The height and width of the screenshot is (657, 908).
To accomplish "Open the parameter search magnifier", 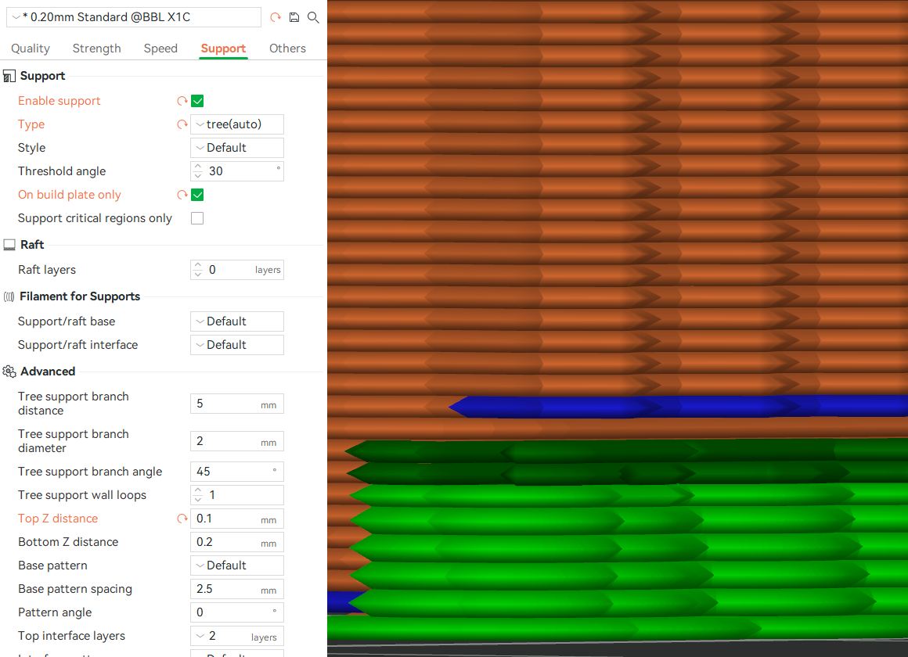I will click(313, 16).
